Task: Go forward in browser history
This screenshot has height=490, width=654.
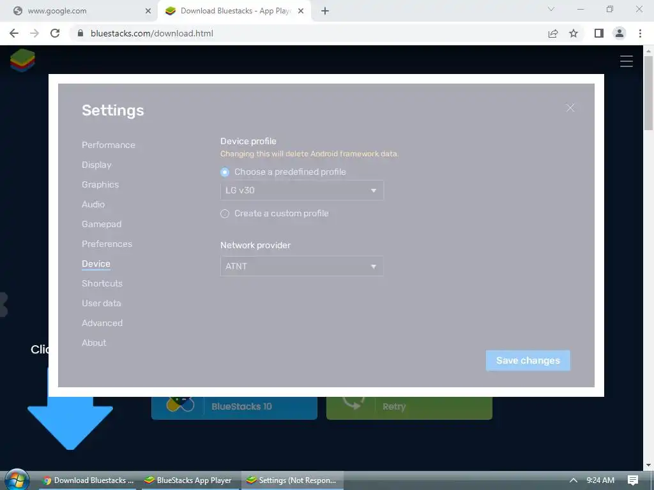Action: [x=34, y=33]
